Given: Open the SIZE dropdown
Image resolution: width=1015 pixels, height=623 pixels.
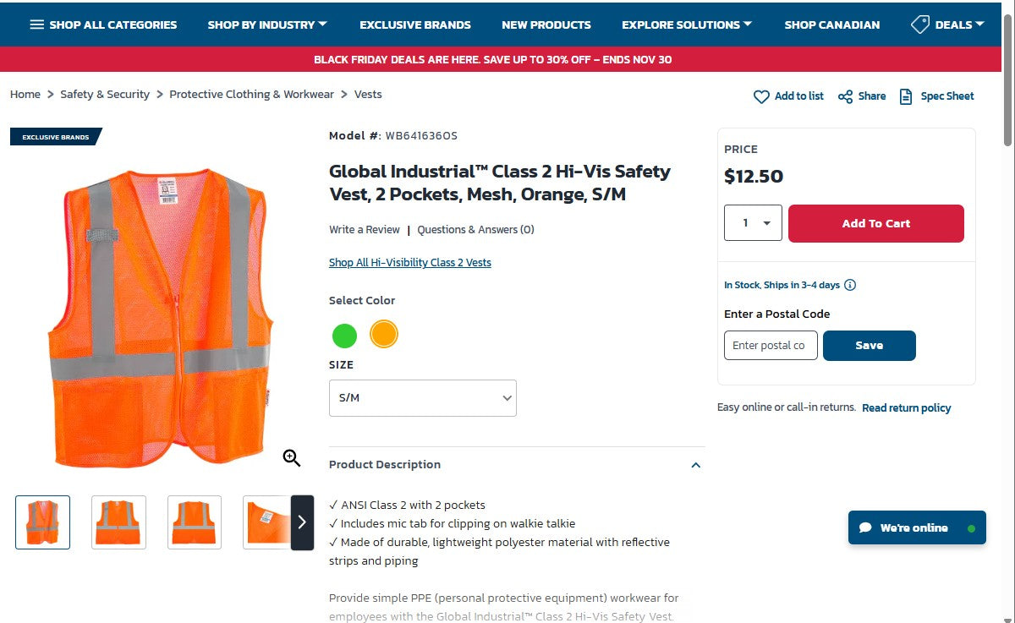Looking at the screenshot, I should pyautogui.click(x=422, y=397).
